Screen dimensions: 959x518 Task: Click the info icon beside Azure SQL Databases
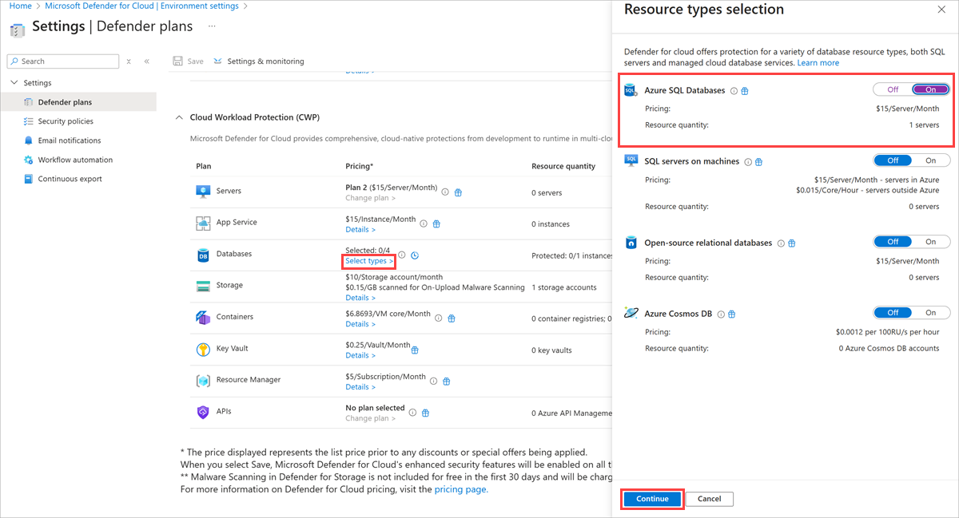734,91
